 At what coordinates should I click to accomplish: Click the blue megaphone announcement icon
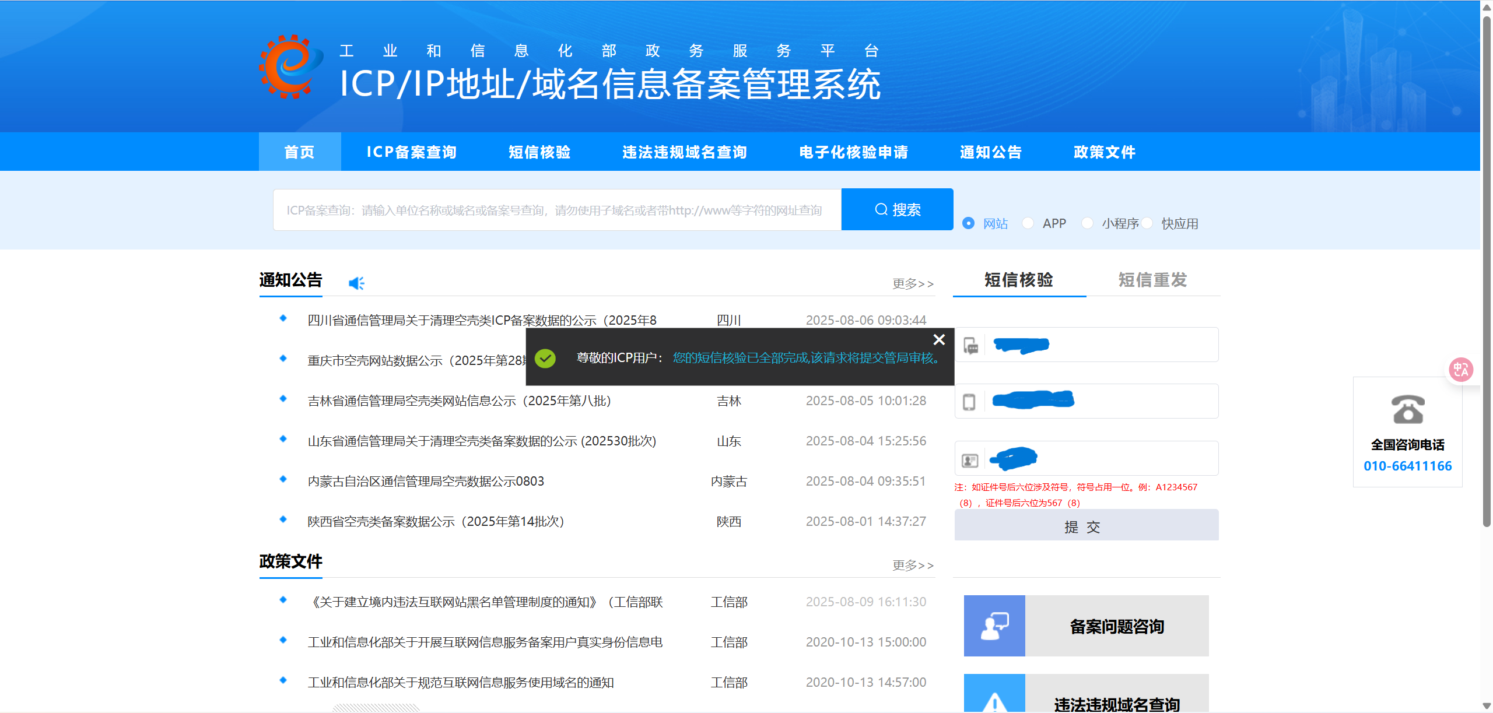356,283
